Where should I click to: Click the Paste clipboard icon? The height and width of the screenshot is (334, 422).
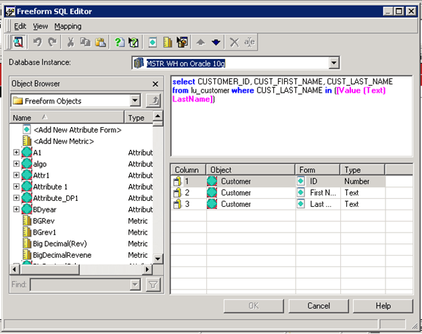click(x=100, y=43)
